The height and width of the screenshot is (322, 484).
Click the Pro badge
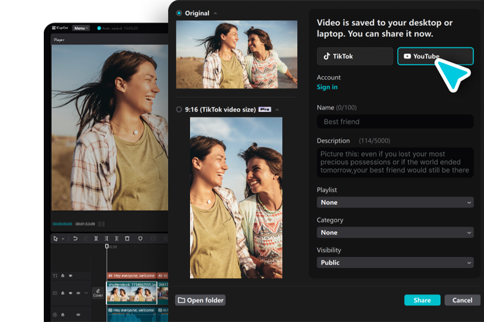[x=265, y=109]
